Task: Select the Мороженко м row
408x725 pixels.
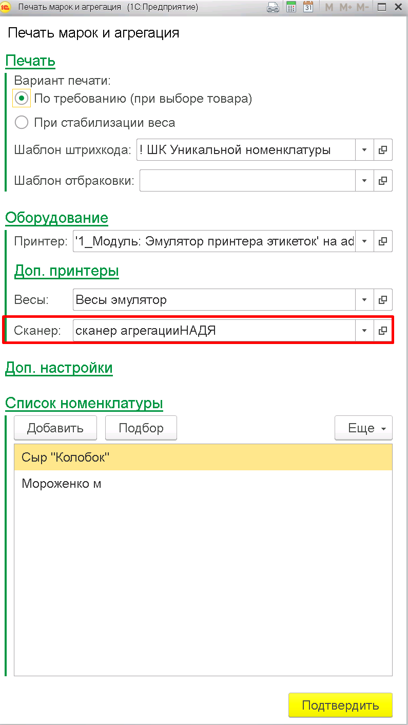Action: point(203,484)
